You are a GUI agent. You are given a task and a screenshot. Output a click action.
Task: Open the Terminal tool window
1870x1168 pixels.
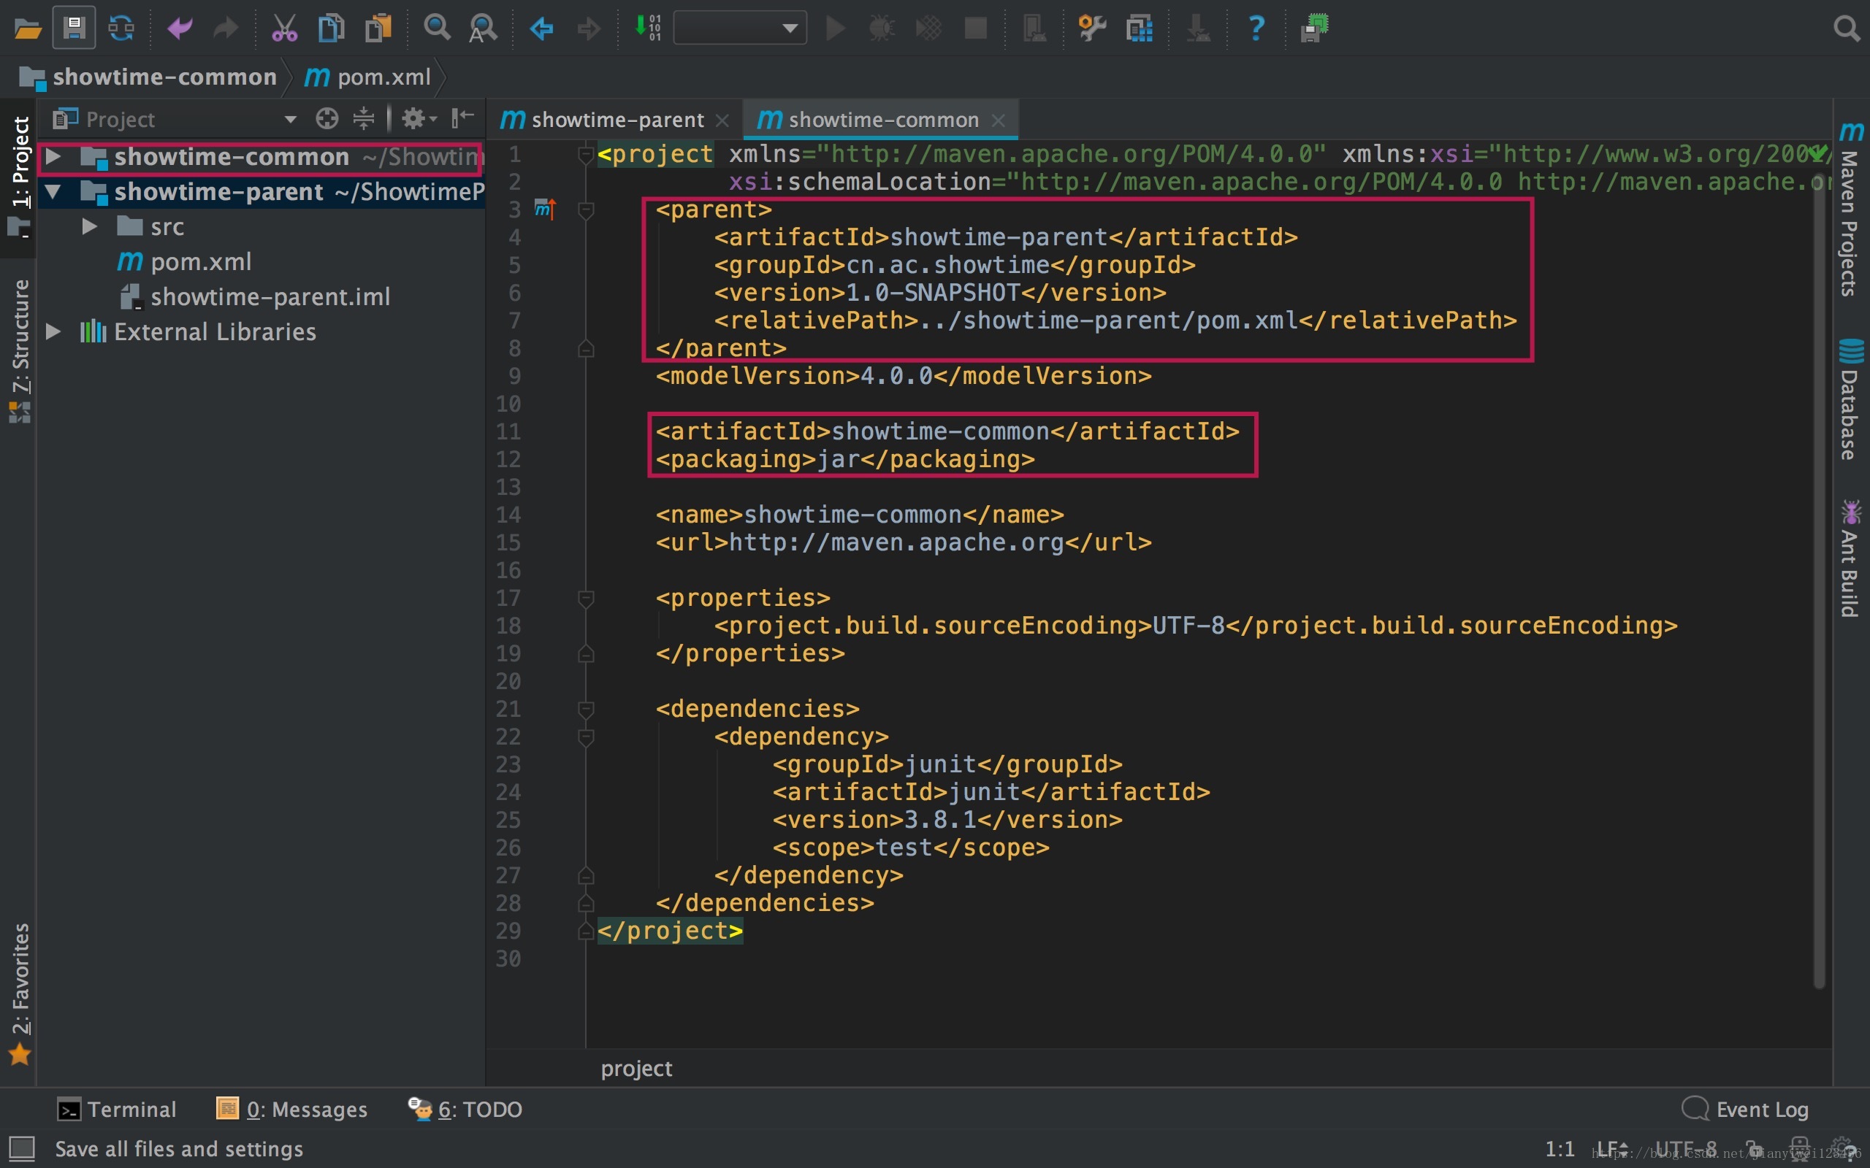coord(117,1110)
